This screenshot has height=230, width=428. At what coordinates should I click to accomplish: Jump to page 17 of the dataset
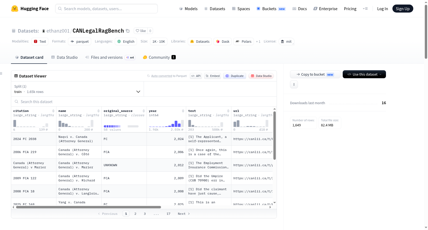(169, 214)
